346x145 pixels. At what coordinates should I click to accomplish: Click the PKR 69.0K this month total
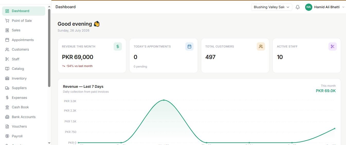click(x=326, y=91)
